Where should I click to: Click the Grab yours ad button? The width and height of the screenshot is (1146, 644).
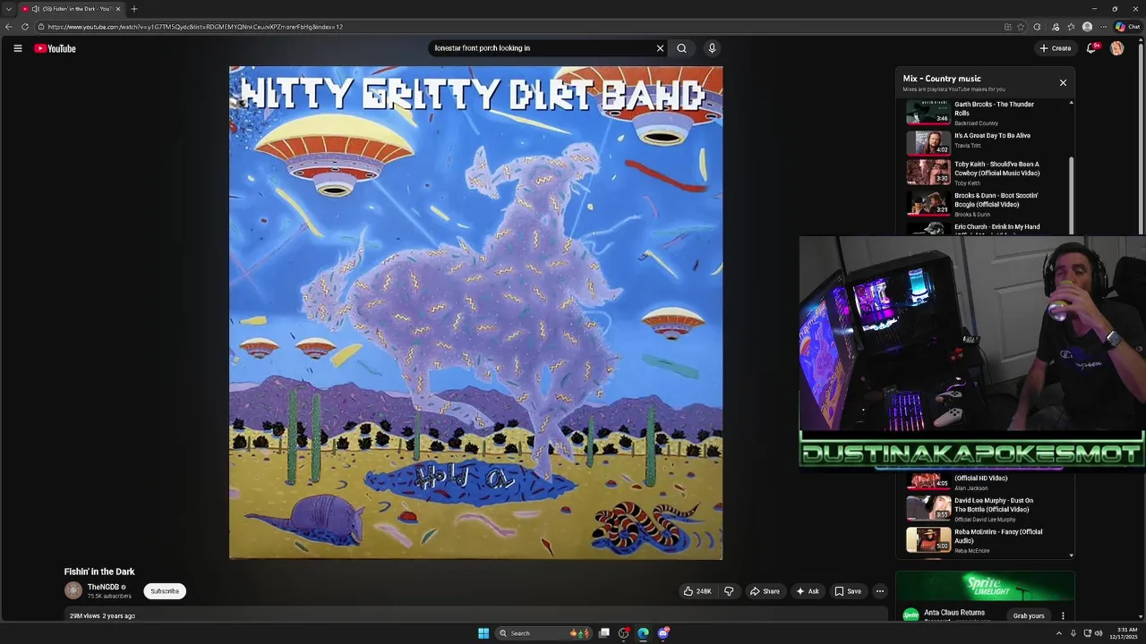(x=1029, y=615)
